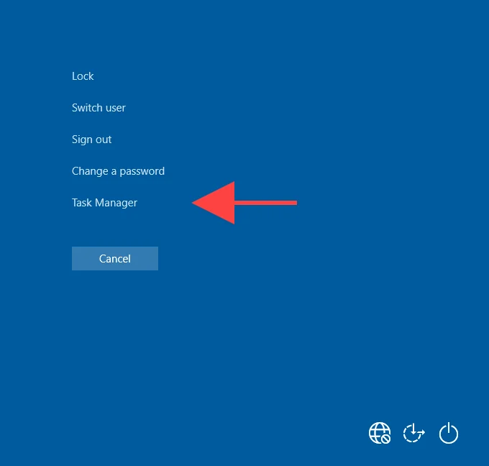Lock the computer with the Lock entry
Viewport: 489px width, 466px height.
[x=83, y=76]
